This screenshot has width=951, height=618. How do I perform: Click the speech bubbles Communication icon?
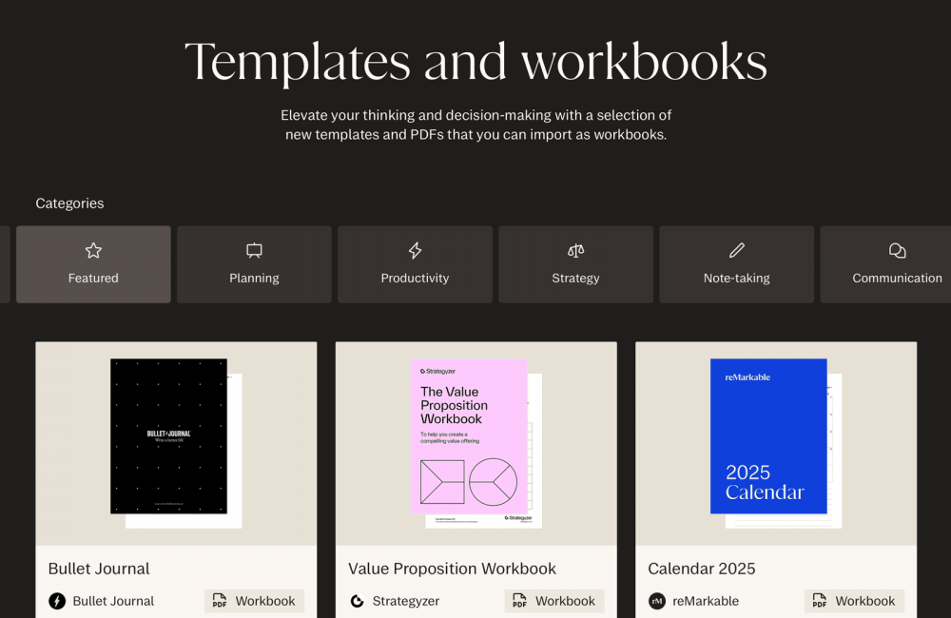(x=897, y=251)
